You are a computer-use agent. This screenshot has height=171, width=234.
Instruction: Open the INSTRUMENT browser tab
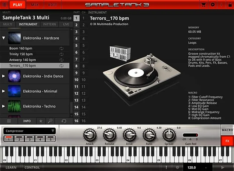coord(28,24)
